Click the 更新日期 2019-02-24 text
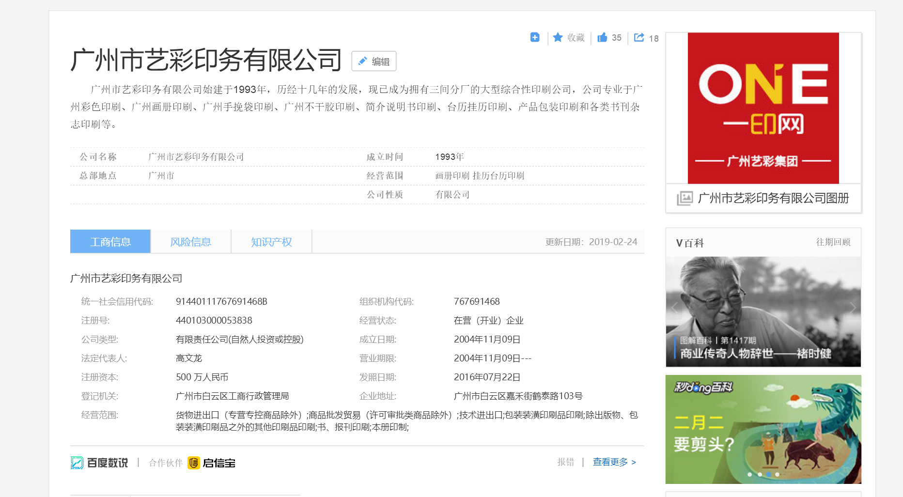This screenshot has height=497, width=903. 591,242
